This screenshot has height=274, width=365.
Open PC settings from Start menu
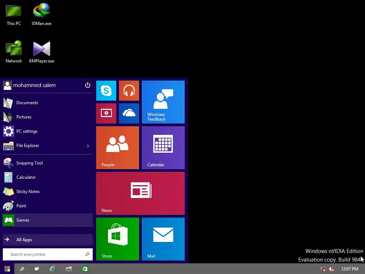[x=47, y=131]
